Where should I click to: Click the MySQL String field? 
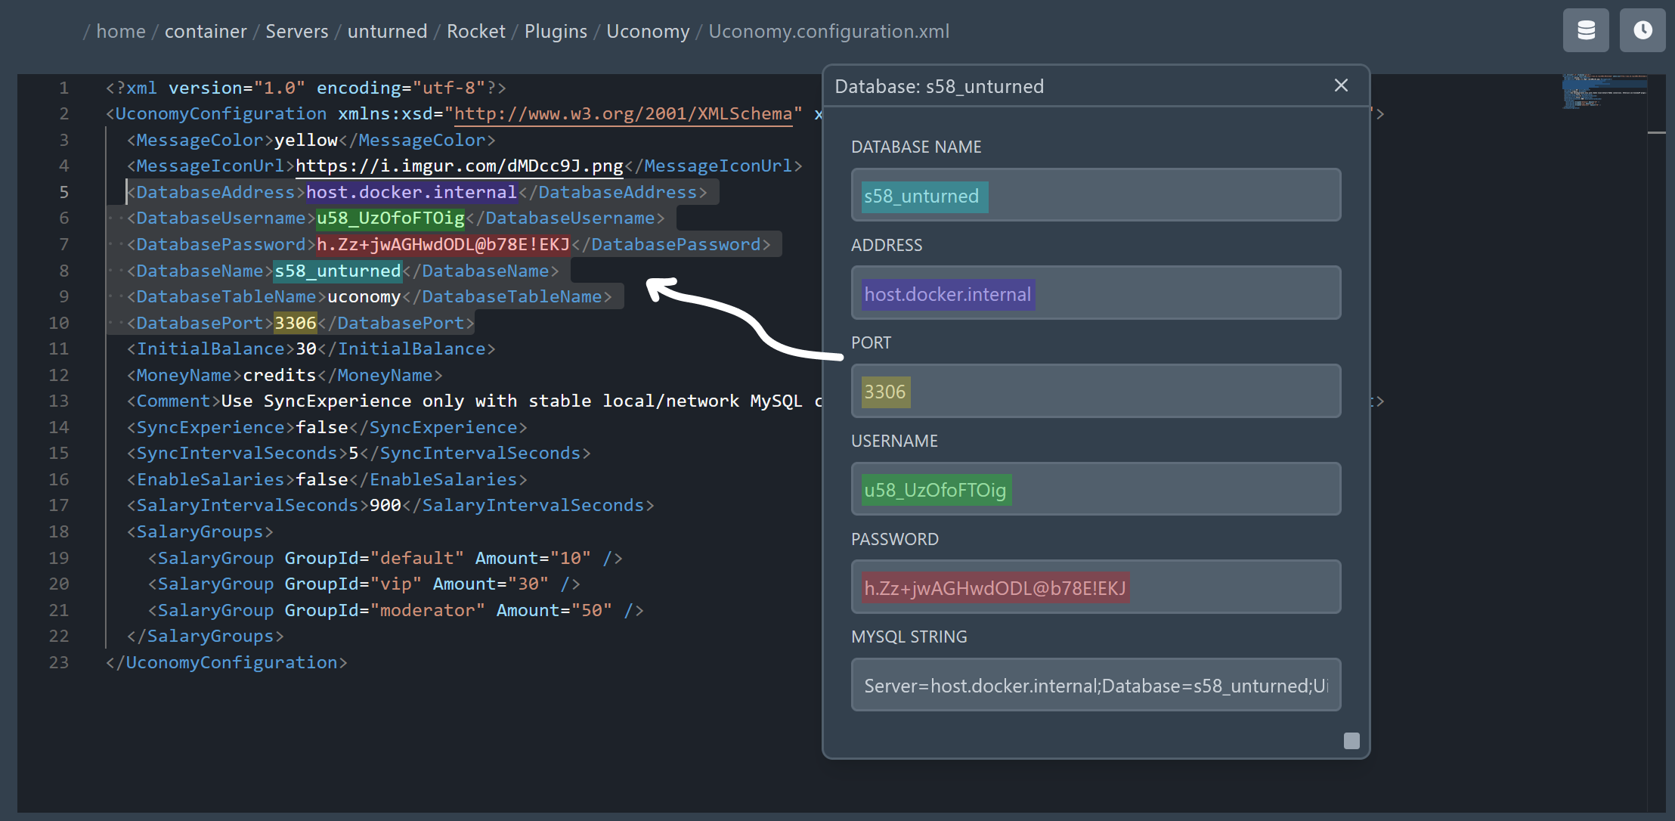click(x=1096, y=685)
